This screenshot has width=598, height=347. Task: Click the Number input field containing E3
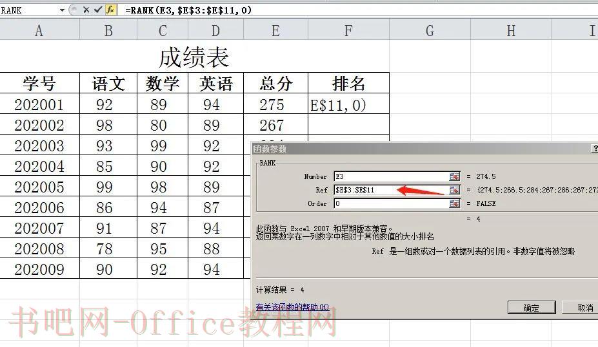click(x=392, y=176)
